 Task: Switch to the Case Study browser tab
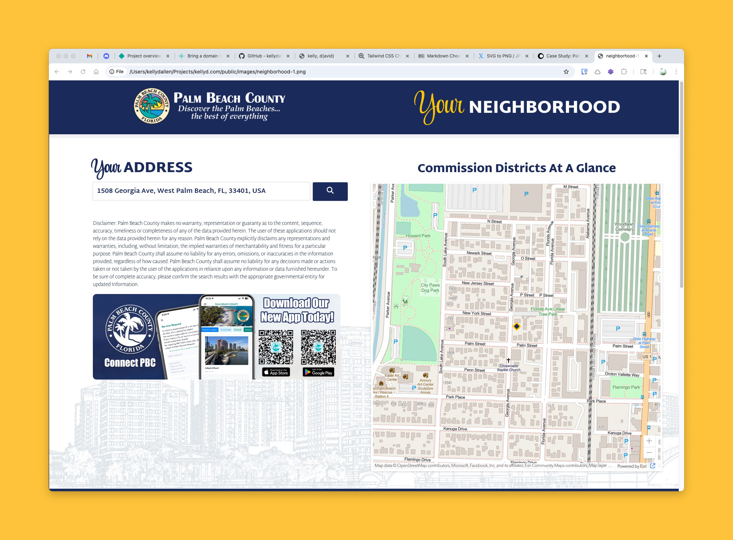pyautogui.click(x=563, y=56)
